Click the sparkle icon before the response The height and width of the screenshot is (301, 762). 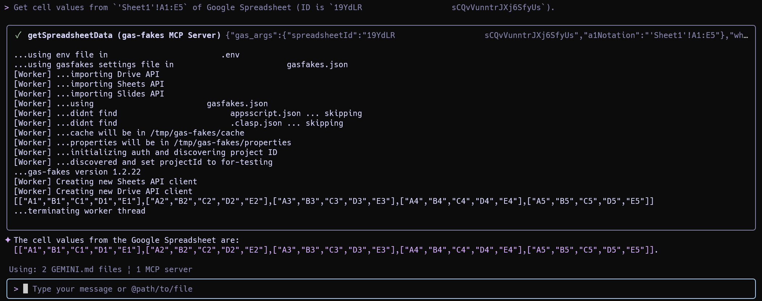8,240
